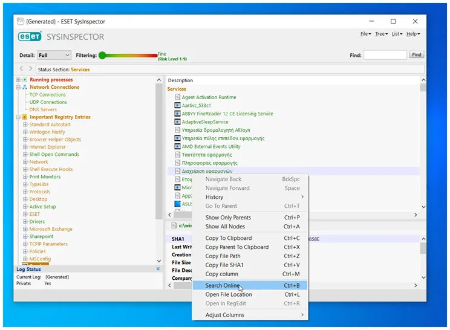Click the blue ASUS service icon

pos(178,204)
